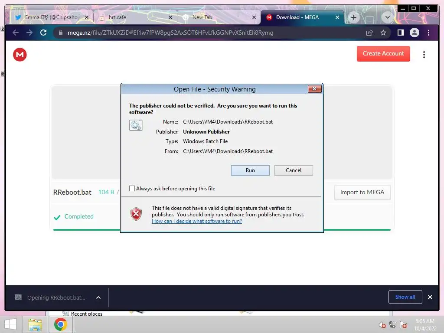Open Chrome three-dot menu
This screenshot has width=444, height=333.
428,33
